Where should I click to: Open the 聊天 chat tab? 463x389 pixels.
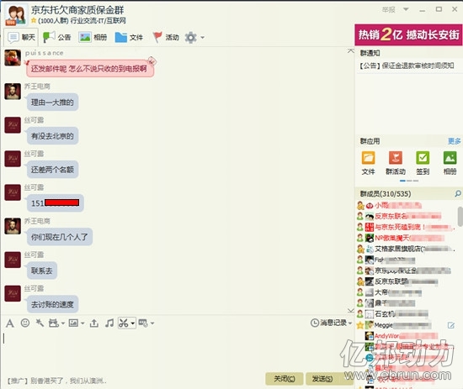click(x=21, y=37)
